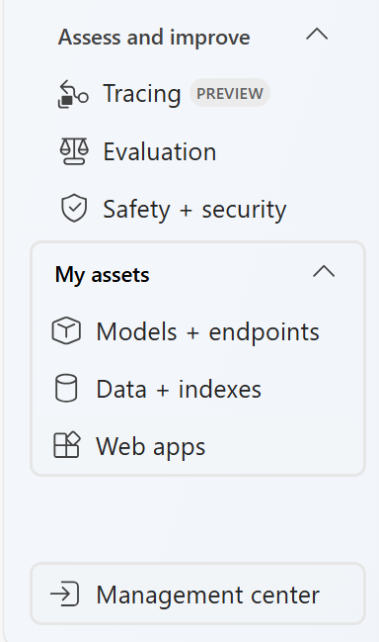Click the Tracing flow icon
The image size is (379, 642).
coord(73,94)
